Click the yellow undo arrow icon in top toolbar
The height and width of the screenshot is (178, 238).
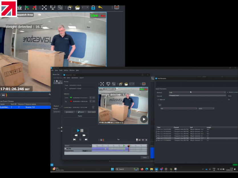tap(100, 7)
